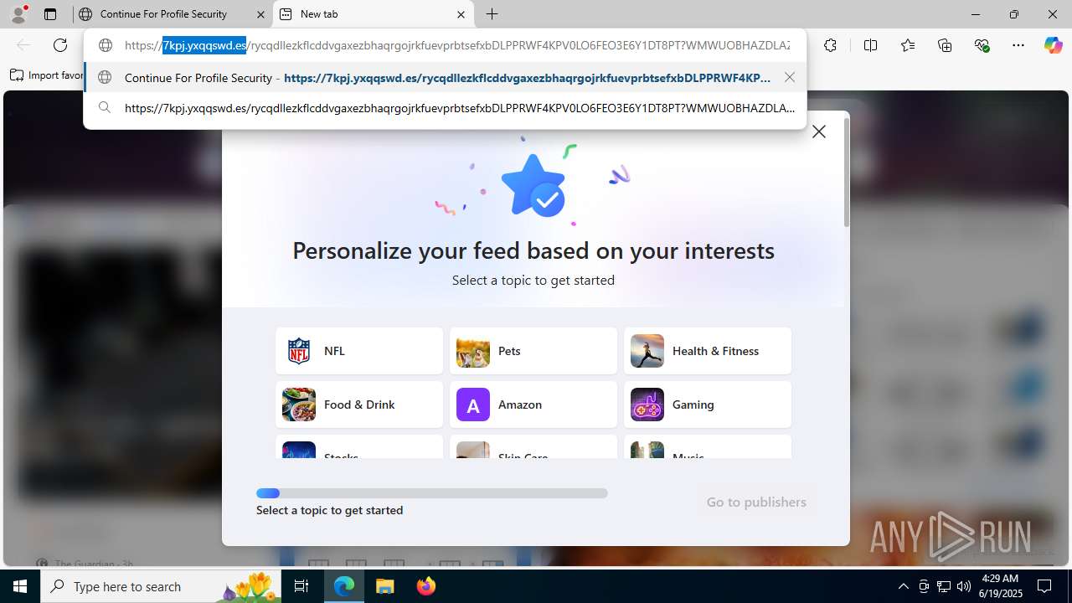Click the Go to publishers button
The height and width of the screenshot is (603, 1072).
756,502
